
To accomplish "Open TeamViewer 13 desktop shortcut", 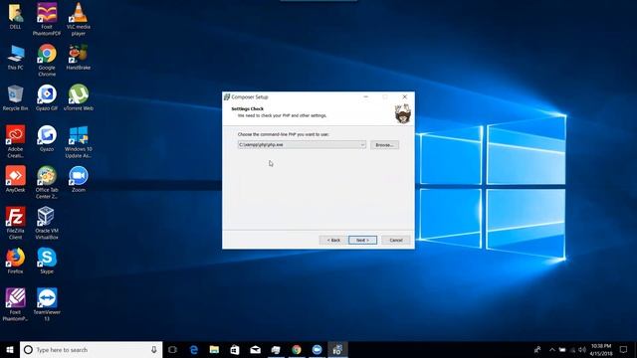I will click(47, 304).
